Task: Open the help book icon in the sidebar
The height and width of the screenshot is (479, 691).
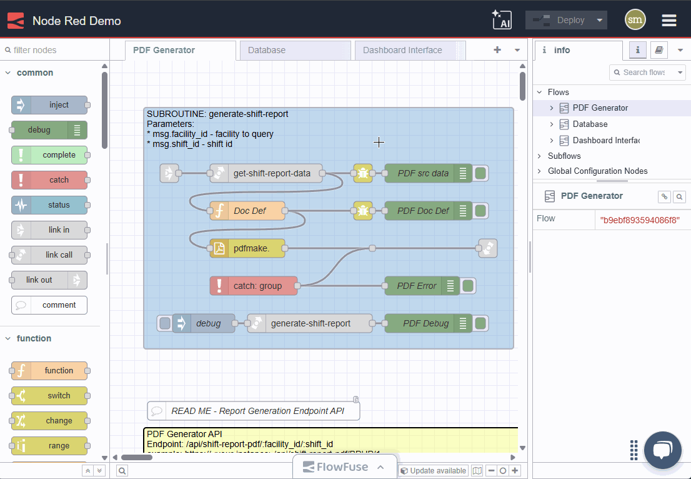Action: pos(659,50)
